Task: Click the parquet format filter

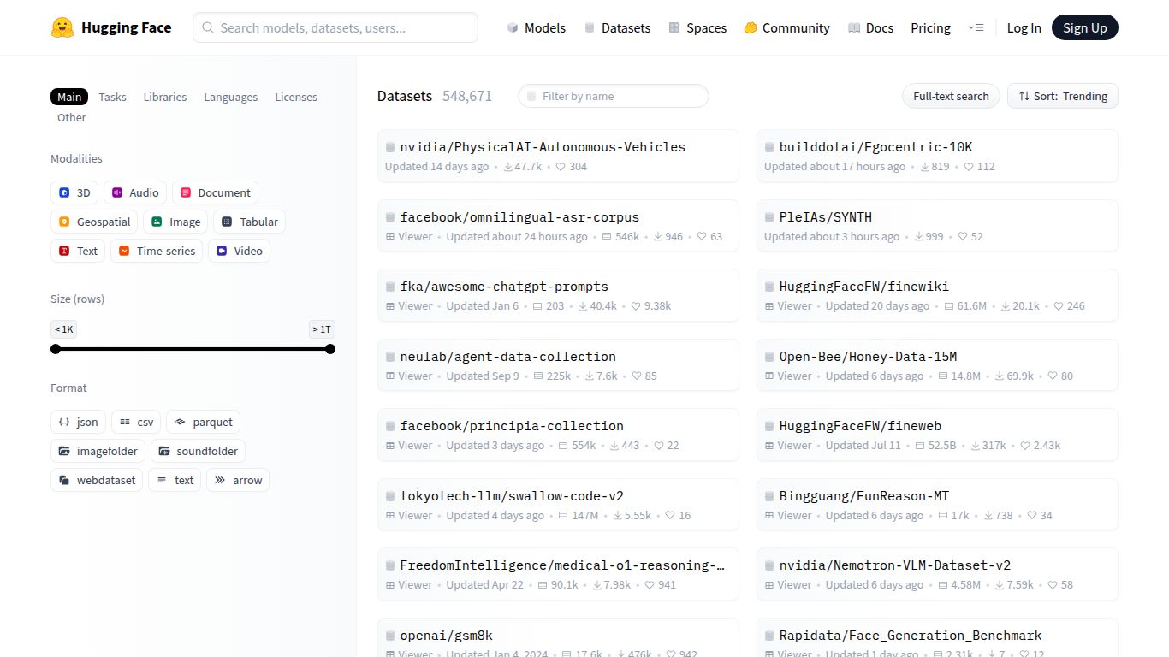Action: pyautogui.click(x=203, y=422)
